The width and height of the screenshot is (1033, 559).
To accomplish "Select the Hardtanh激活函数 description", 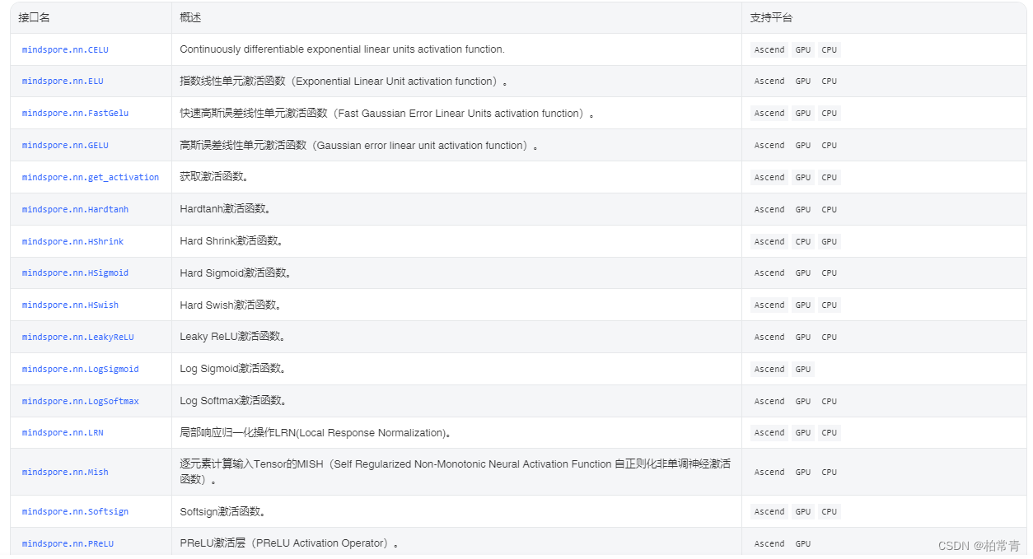I will pyautogui.click(x=226, y=209).
